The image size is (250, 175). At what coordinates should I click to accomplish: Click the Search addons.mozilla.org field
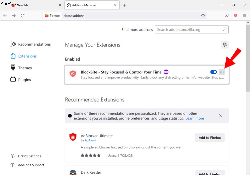tap(191, 29)
